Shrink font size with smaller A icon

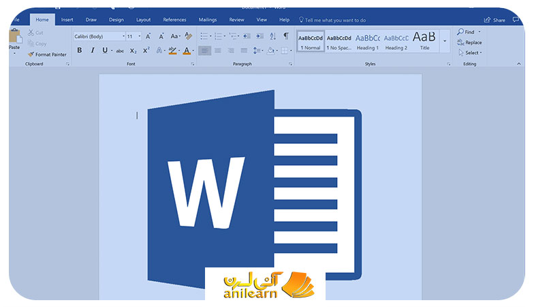161,36
